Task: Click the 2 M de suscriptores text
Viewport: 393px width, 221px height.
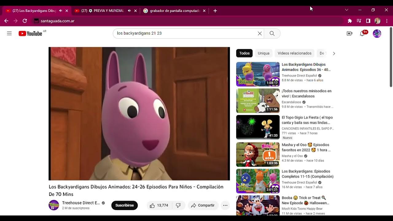Action: point(76,208)
